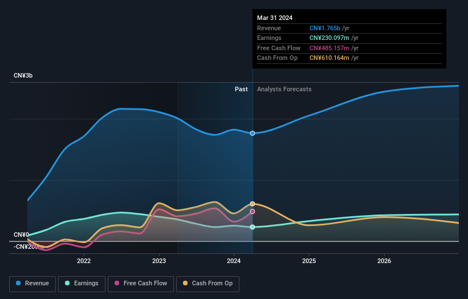This screenshot has height=299, width=468.
Task: Click the CN¥485.157m free cash flow value
Action: [329, 48]
